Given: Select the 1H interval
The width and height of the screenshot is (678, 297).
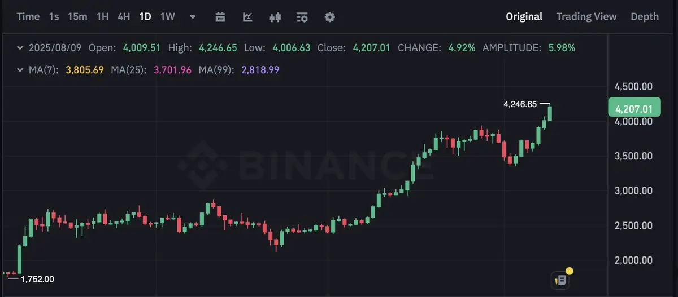Looking at the screenshot, I should [102, 17].
